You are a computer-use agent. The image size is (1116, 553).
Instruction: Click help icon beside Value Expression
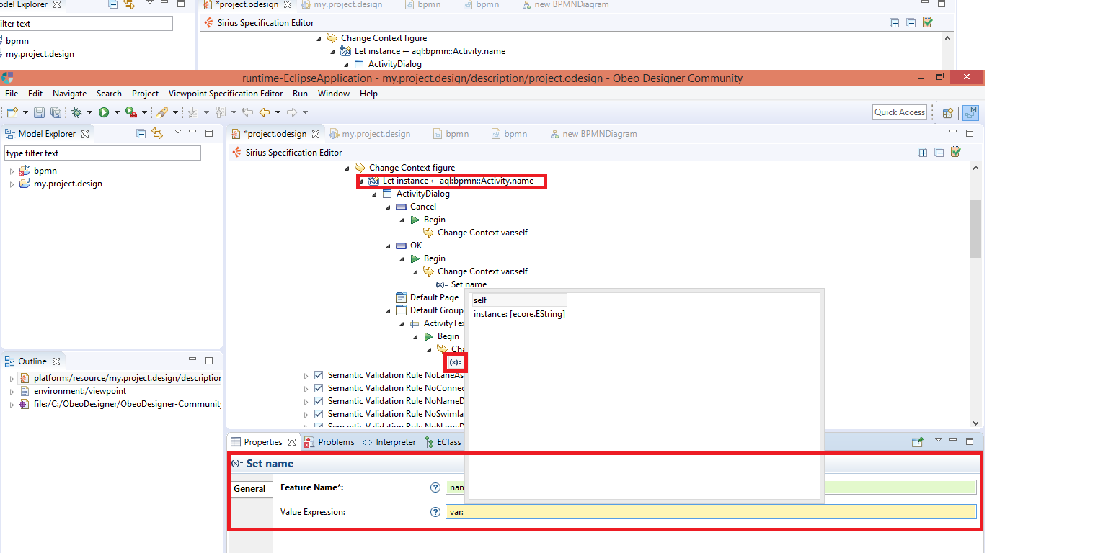click(x=435, y=512)
